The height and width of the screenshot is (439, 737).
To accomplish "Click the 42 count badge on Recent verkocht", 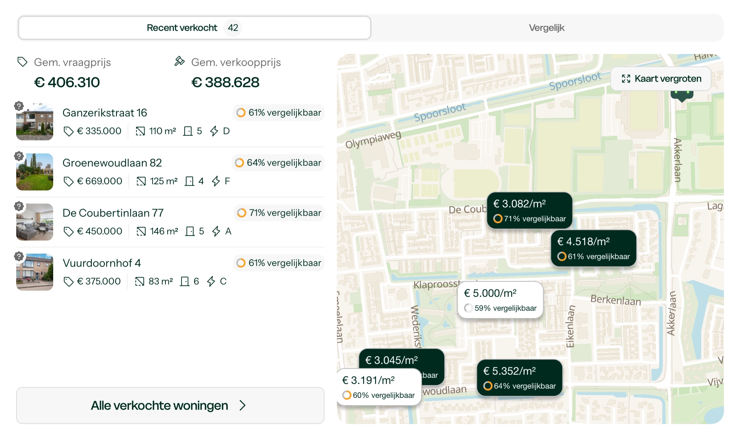I will pyautogui.click(x=233, y=28).
